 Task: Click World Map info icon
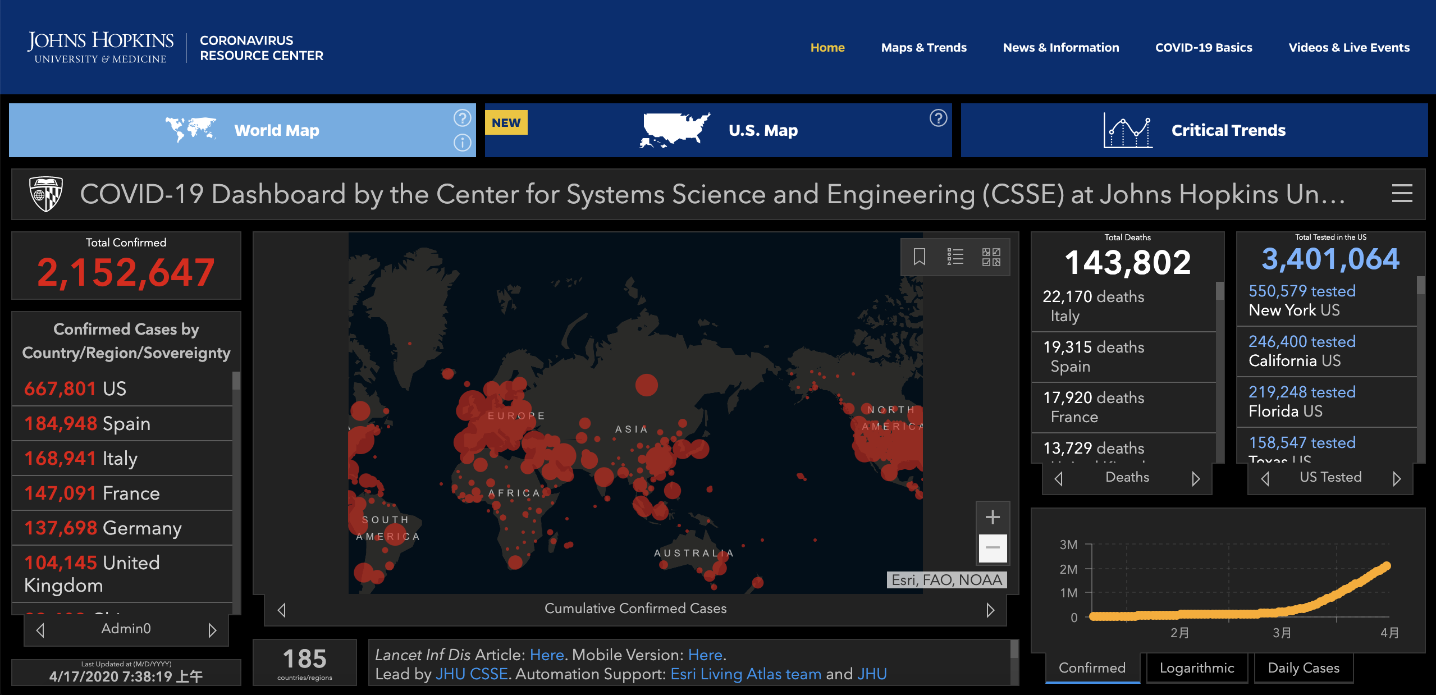pos(462,143)
